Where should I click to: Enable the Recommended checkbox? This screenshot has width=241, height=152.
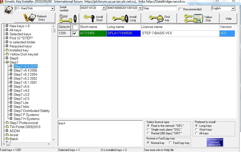(x=180, y=9)
